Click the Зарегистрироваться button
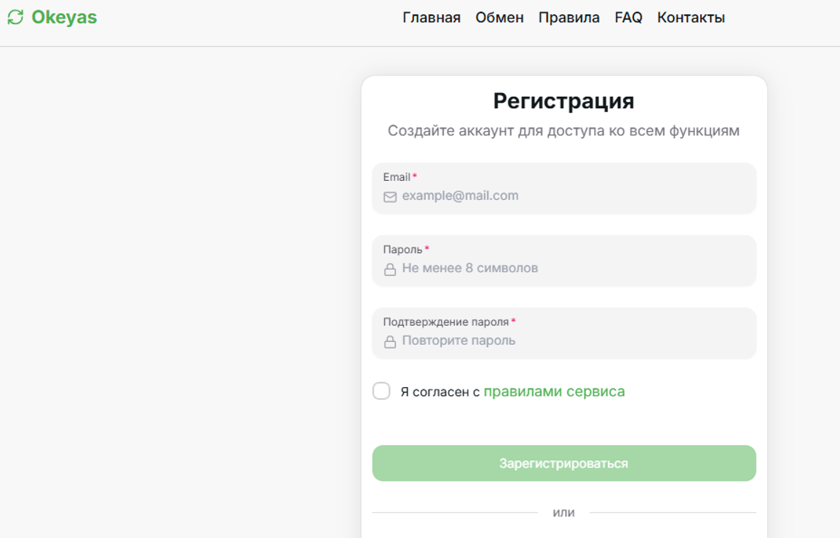 pyautogui.click(x=564, y=463)
